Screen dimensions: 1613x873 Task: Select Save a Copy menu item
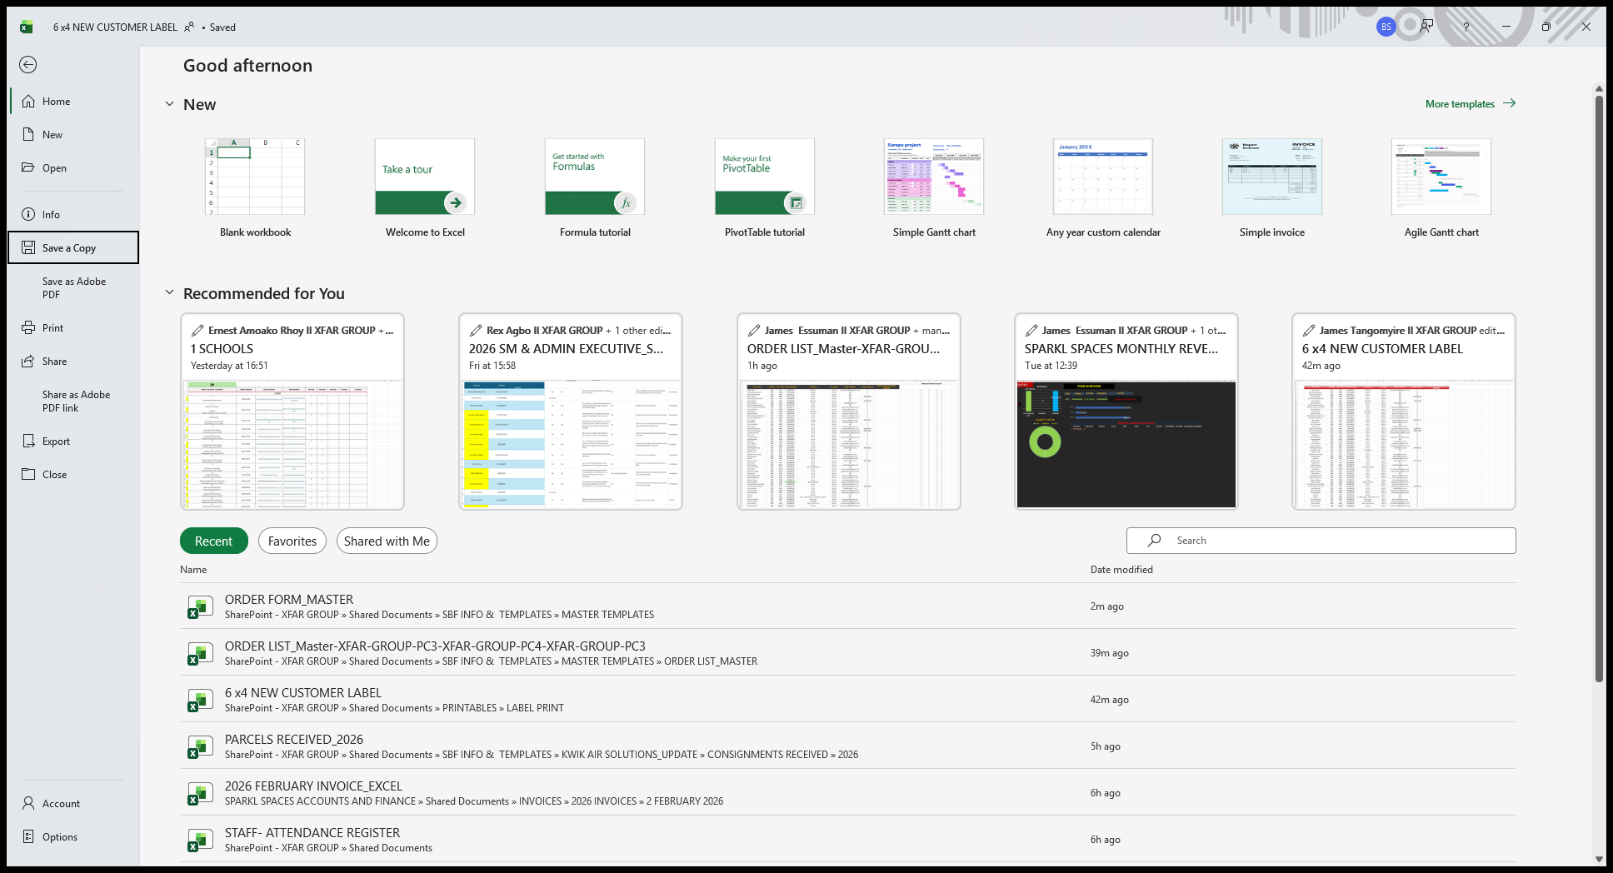click(73, 248)
